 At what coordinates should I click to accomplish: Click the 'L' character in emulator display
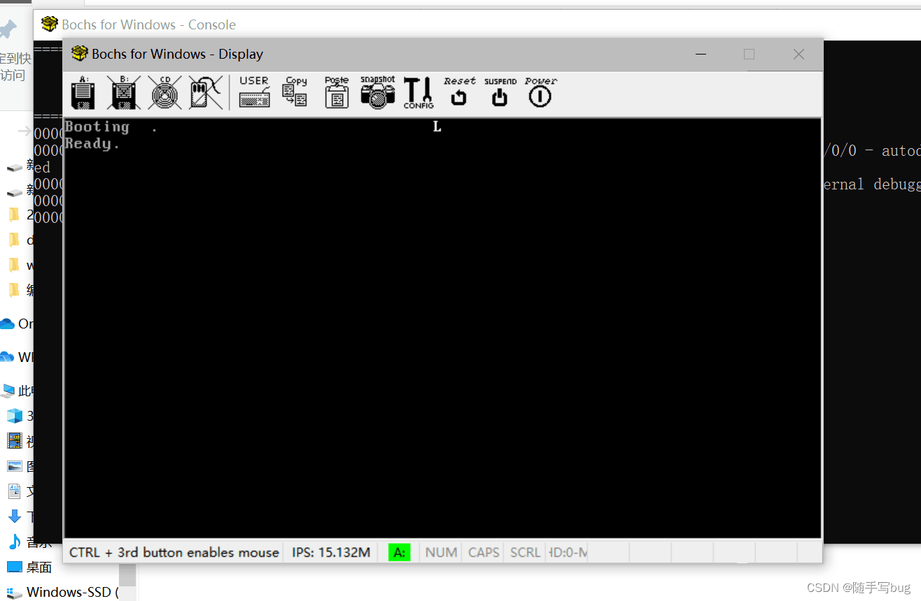coord(437,126)
